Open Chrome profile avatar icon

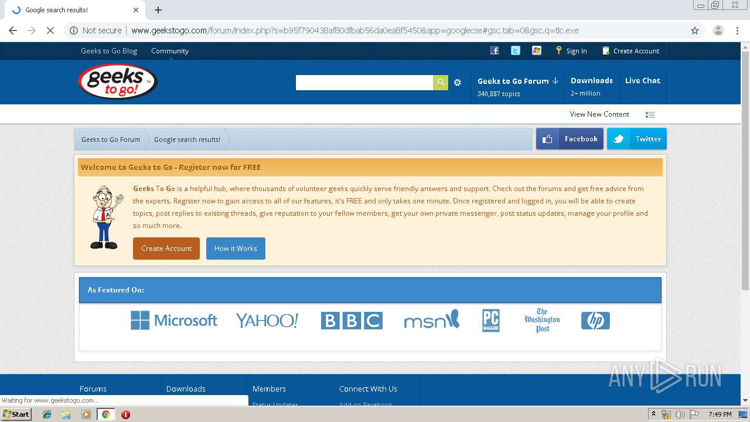tap(718, 30)
